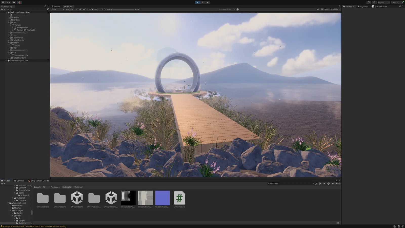The image size is (405, 228).
Task: Toggle the Inspector panel lock
Action: click(x=400, y=6)
